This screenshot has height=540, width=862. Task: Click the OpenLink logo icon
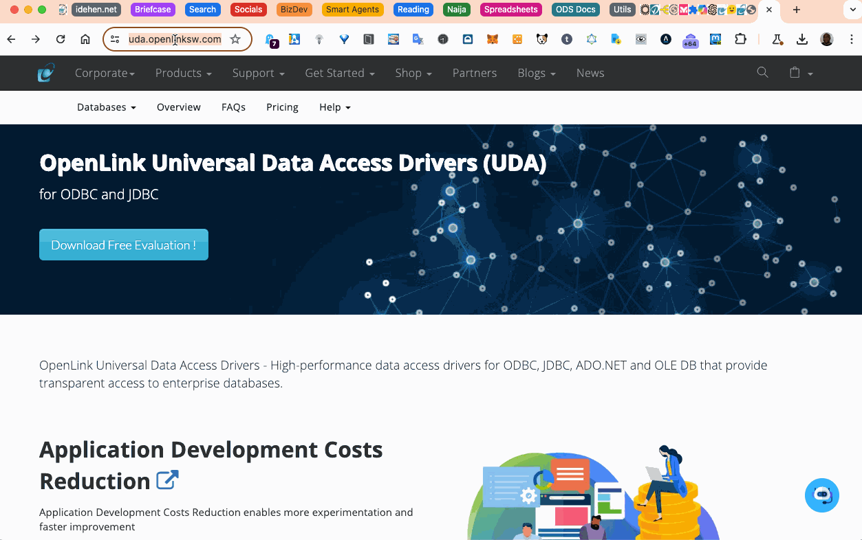[x=46, y=73]
